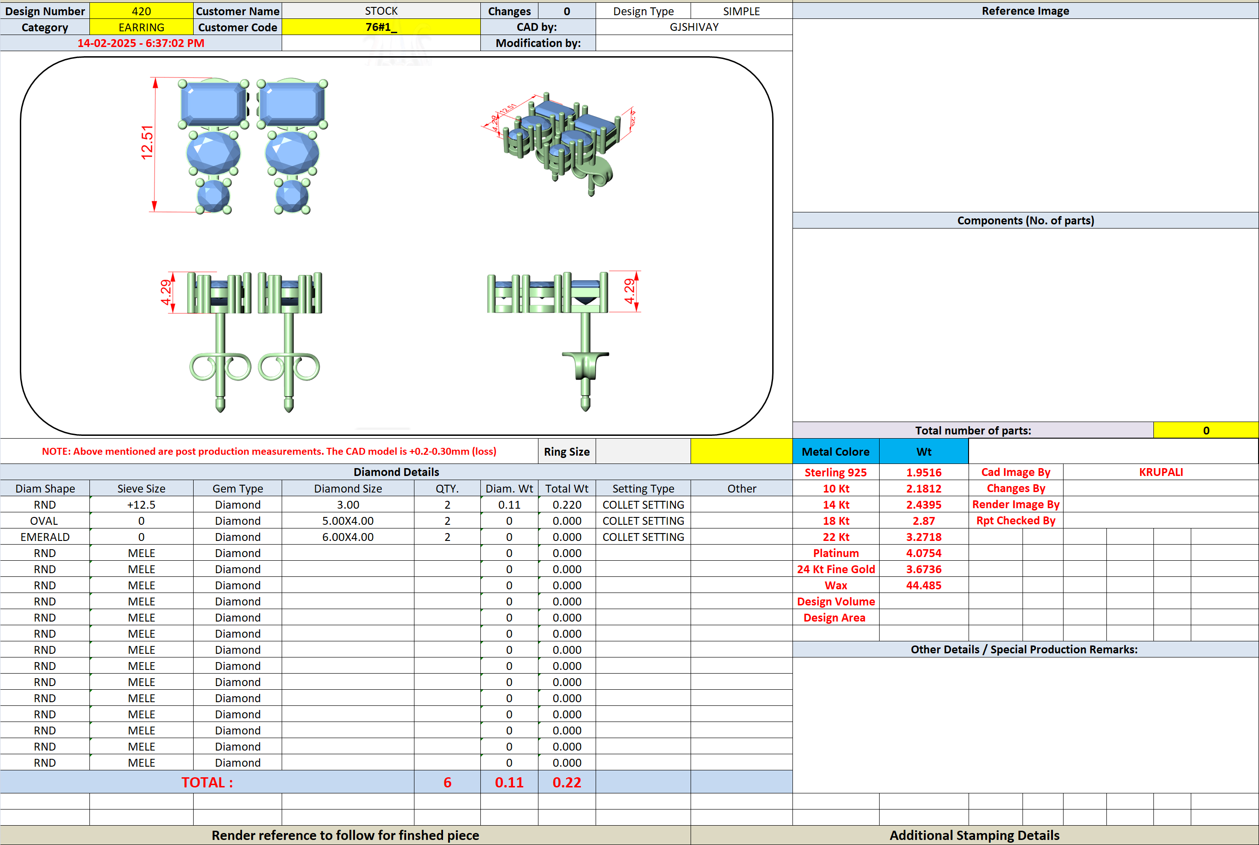Select the TOTAL : label
The height and width of the screenshot is (845, 1259).
point(207,782)
